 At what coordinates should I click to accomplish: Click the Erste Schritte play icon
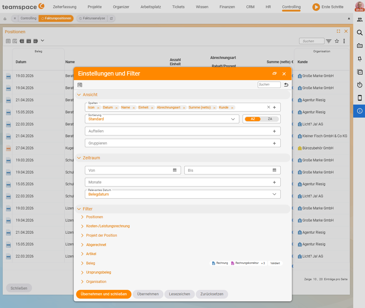[316, 7]
